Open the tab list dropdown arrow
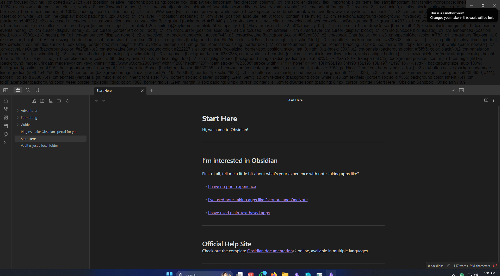 click(x=453, y=90)
